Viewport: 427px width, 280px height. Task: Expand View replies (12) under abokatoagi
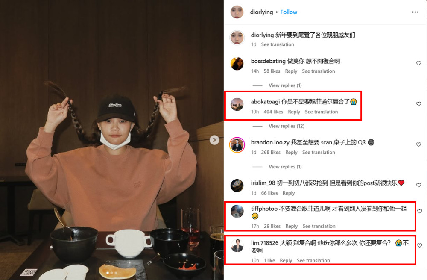pos(287,126)
